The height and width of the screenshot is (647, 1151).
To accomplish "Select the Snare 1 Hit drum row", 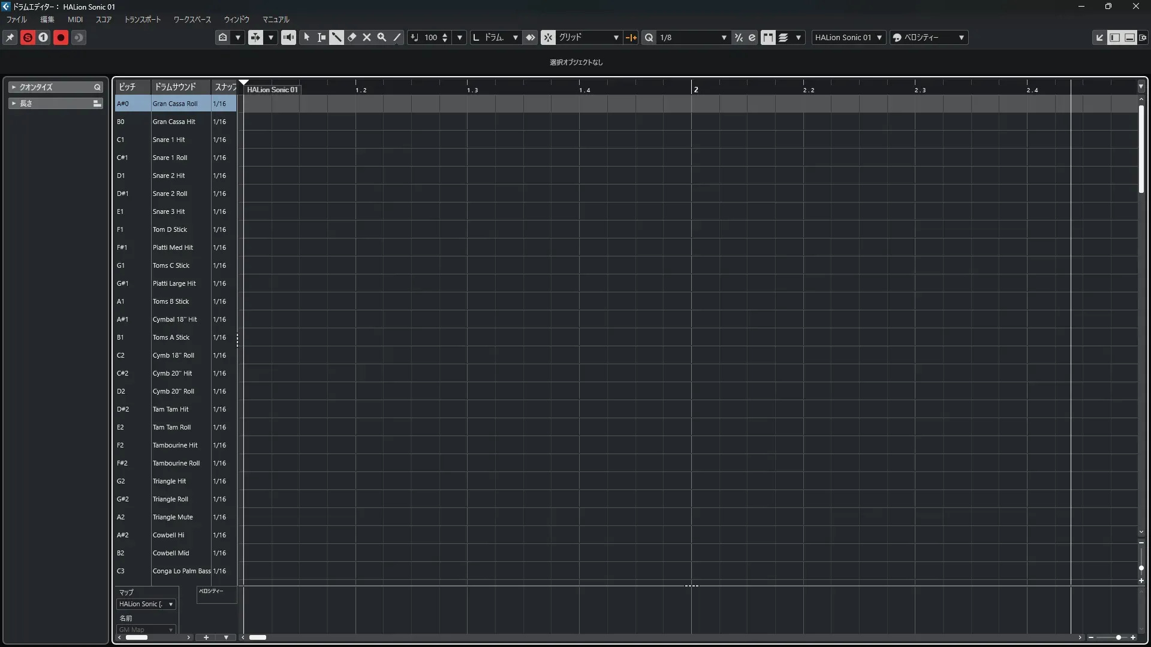I will click(x=168, y=140).
